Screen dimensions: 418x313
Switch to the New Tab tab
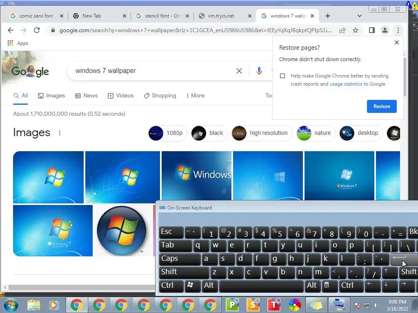point(92,16)
